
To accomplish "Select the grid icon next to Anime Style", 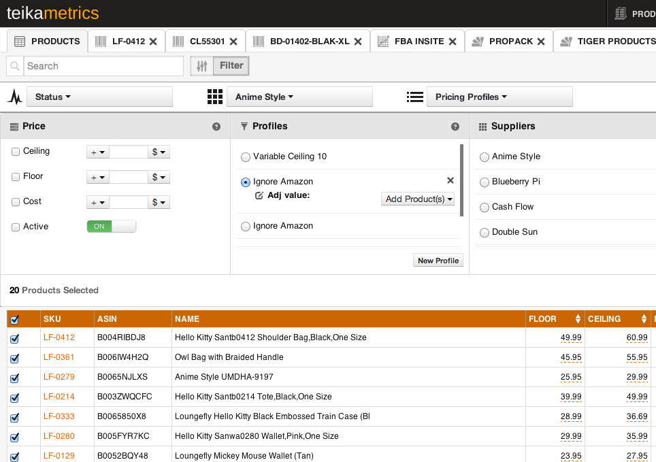I will (214, 97).
